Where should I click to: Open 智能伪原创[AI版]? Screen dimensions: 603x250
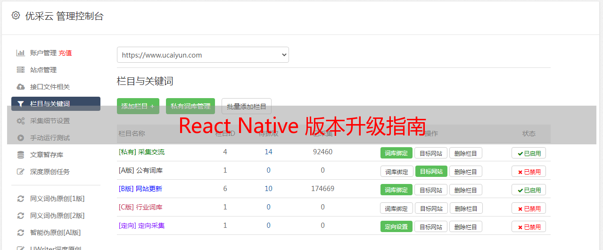point(56,233)
